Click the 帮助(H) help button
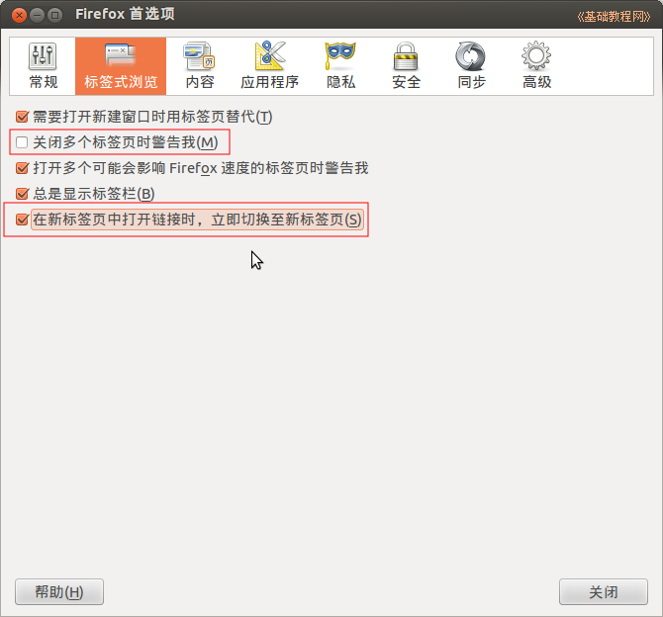 [x=59, y=592]
